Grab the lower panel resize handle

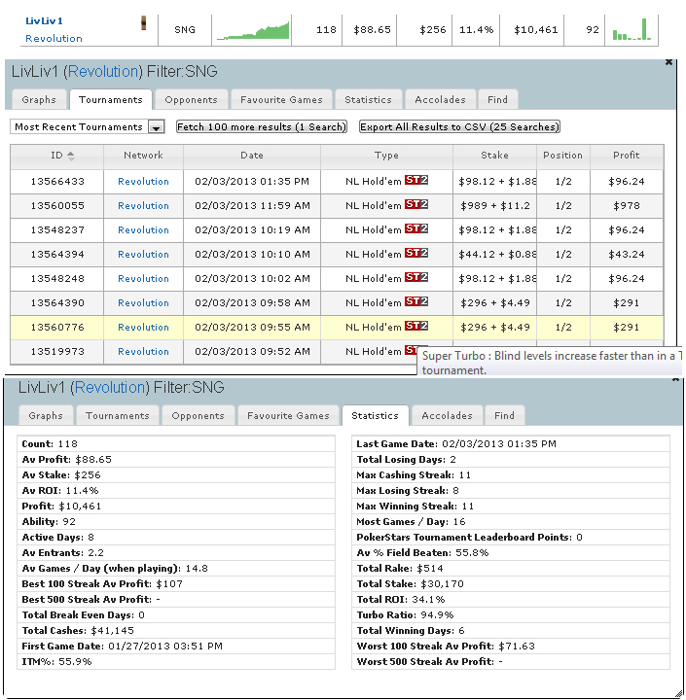tap(677, 692)
